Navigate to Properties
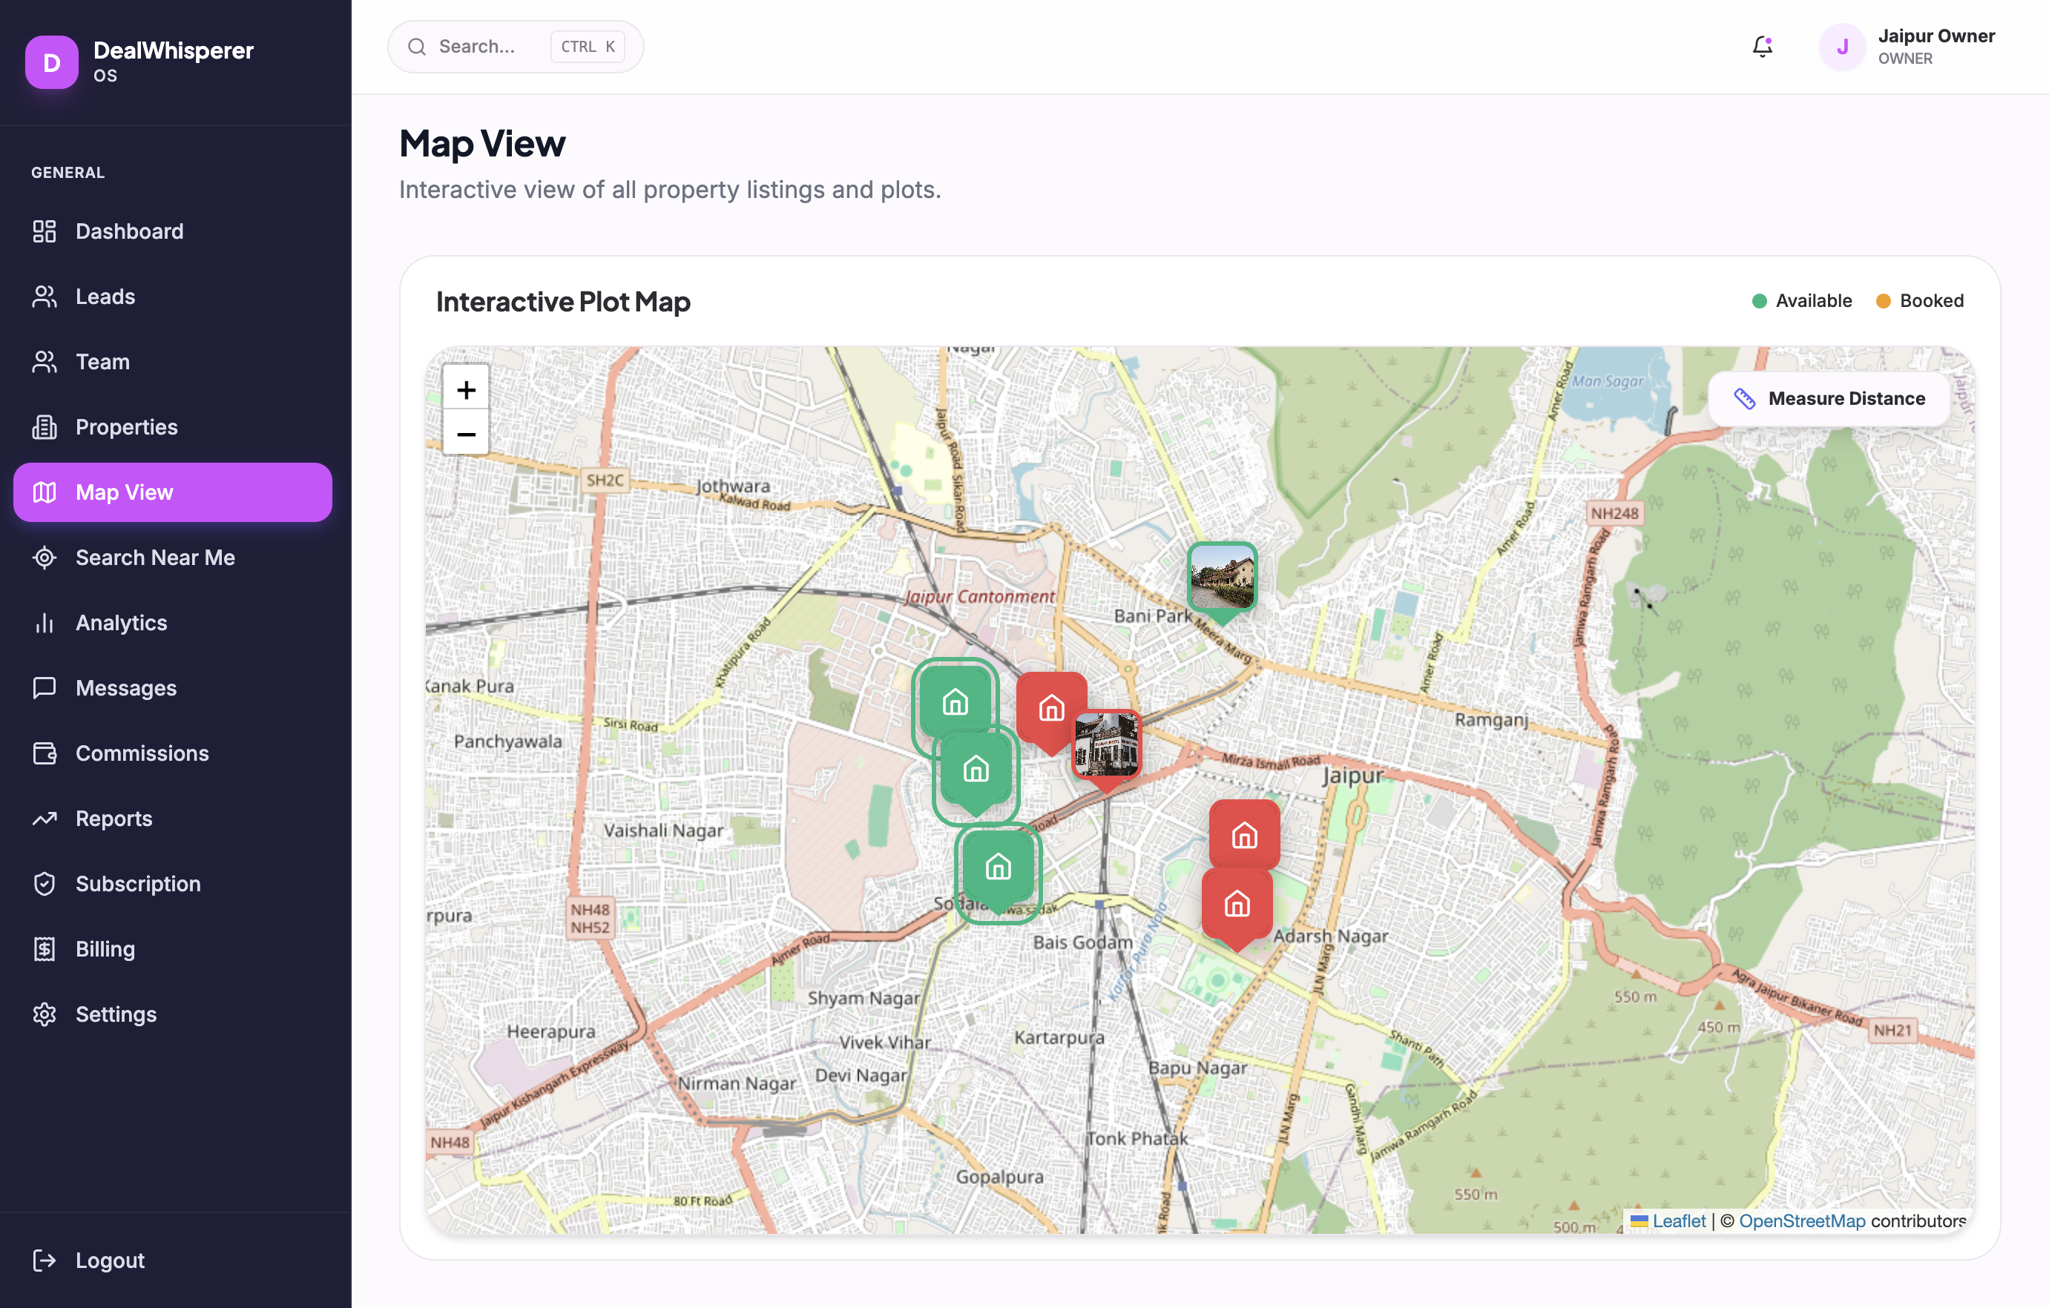This screenshot has width=2049, height=1308. [x=173, y=427]
